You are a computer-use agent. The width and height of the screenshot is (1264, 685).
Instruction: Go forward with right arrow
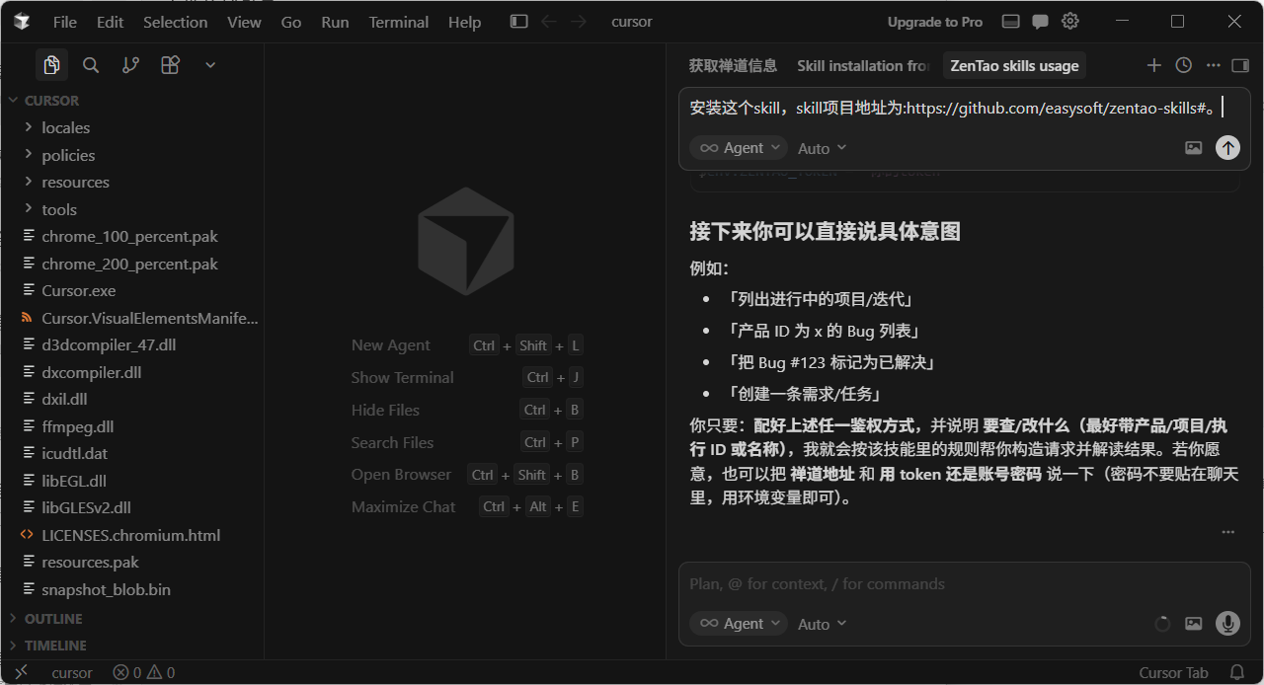click(579, 22)
